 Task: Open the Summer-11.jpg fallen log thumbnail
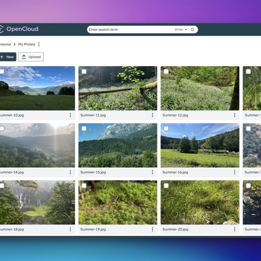pyautogui.click(x=118, y=88)
